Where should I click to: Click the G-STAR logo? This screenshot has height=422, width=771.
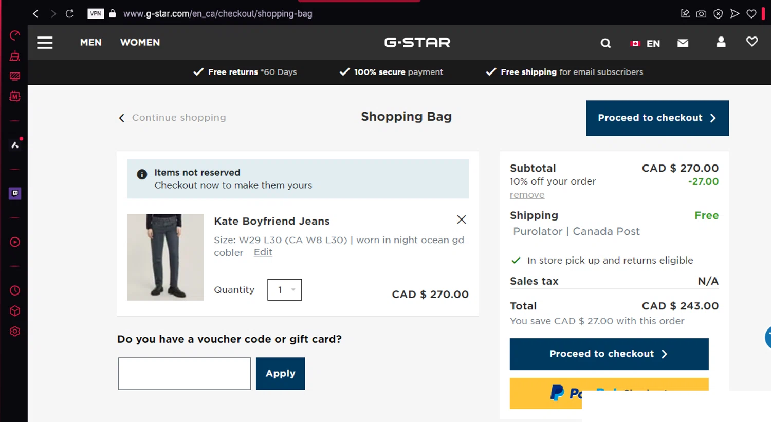(417, 43)
